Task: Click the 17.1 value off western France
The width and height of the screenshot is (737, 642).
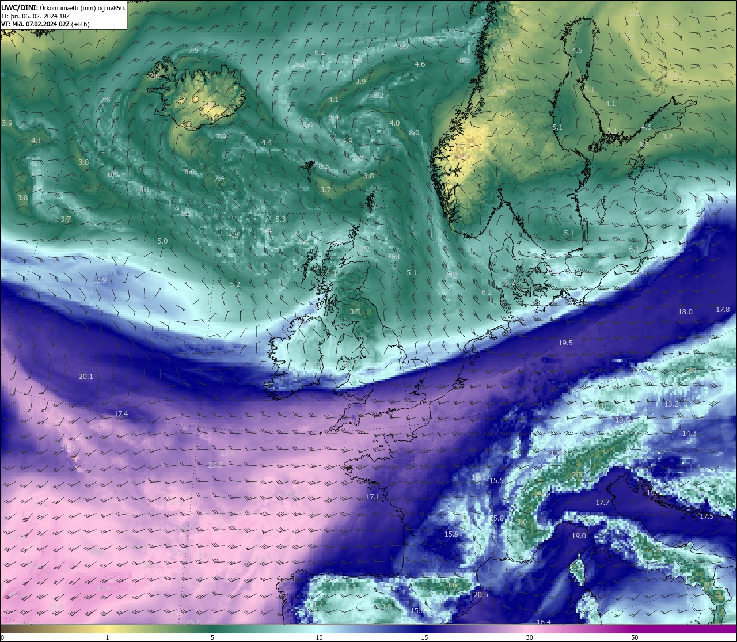Action: [373, 496]
